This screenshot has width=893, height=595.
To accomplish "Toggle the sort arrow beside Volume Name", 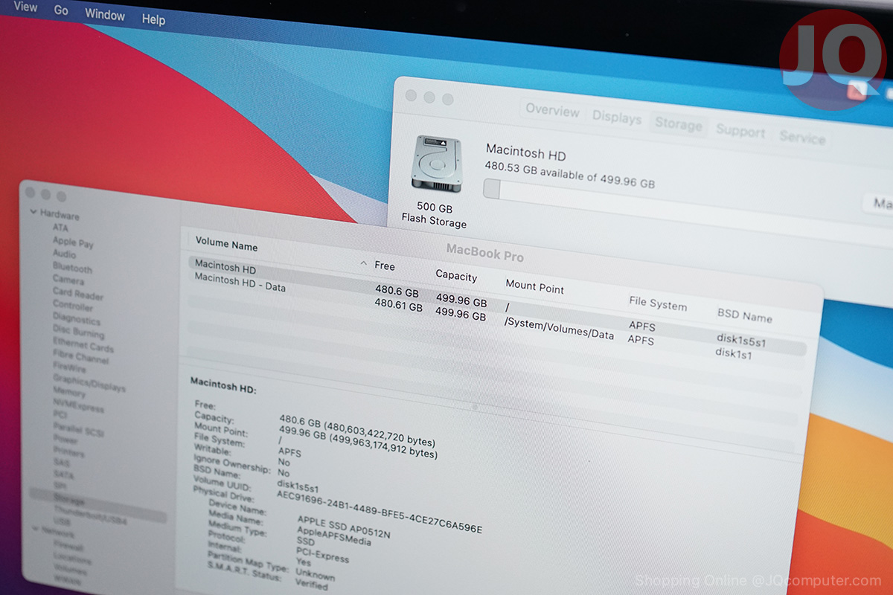I will (x=363, y=263).
